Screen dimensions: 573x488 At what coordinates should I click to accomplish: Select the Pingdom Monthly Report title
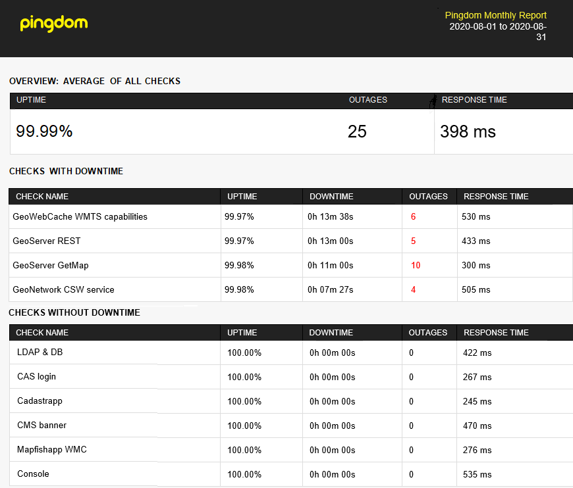point(495,15)
